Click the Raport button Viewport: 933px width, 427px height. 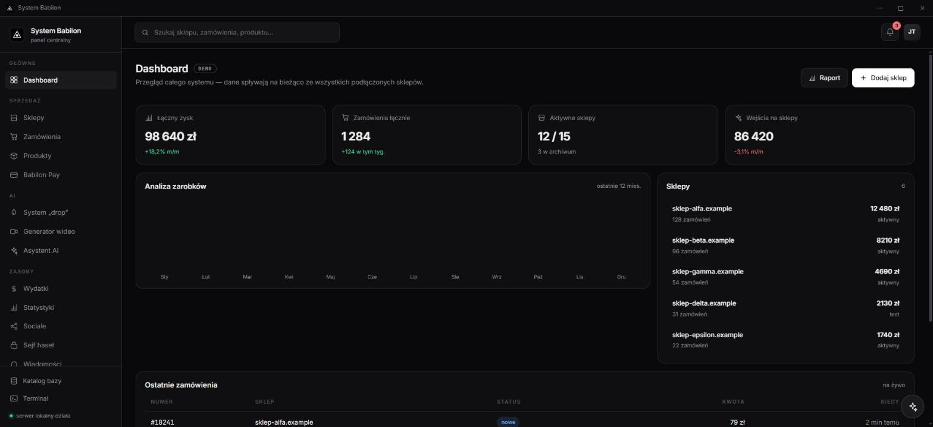(x=824, y=78)
